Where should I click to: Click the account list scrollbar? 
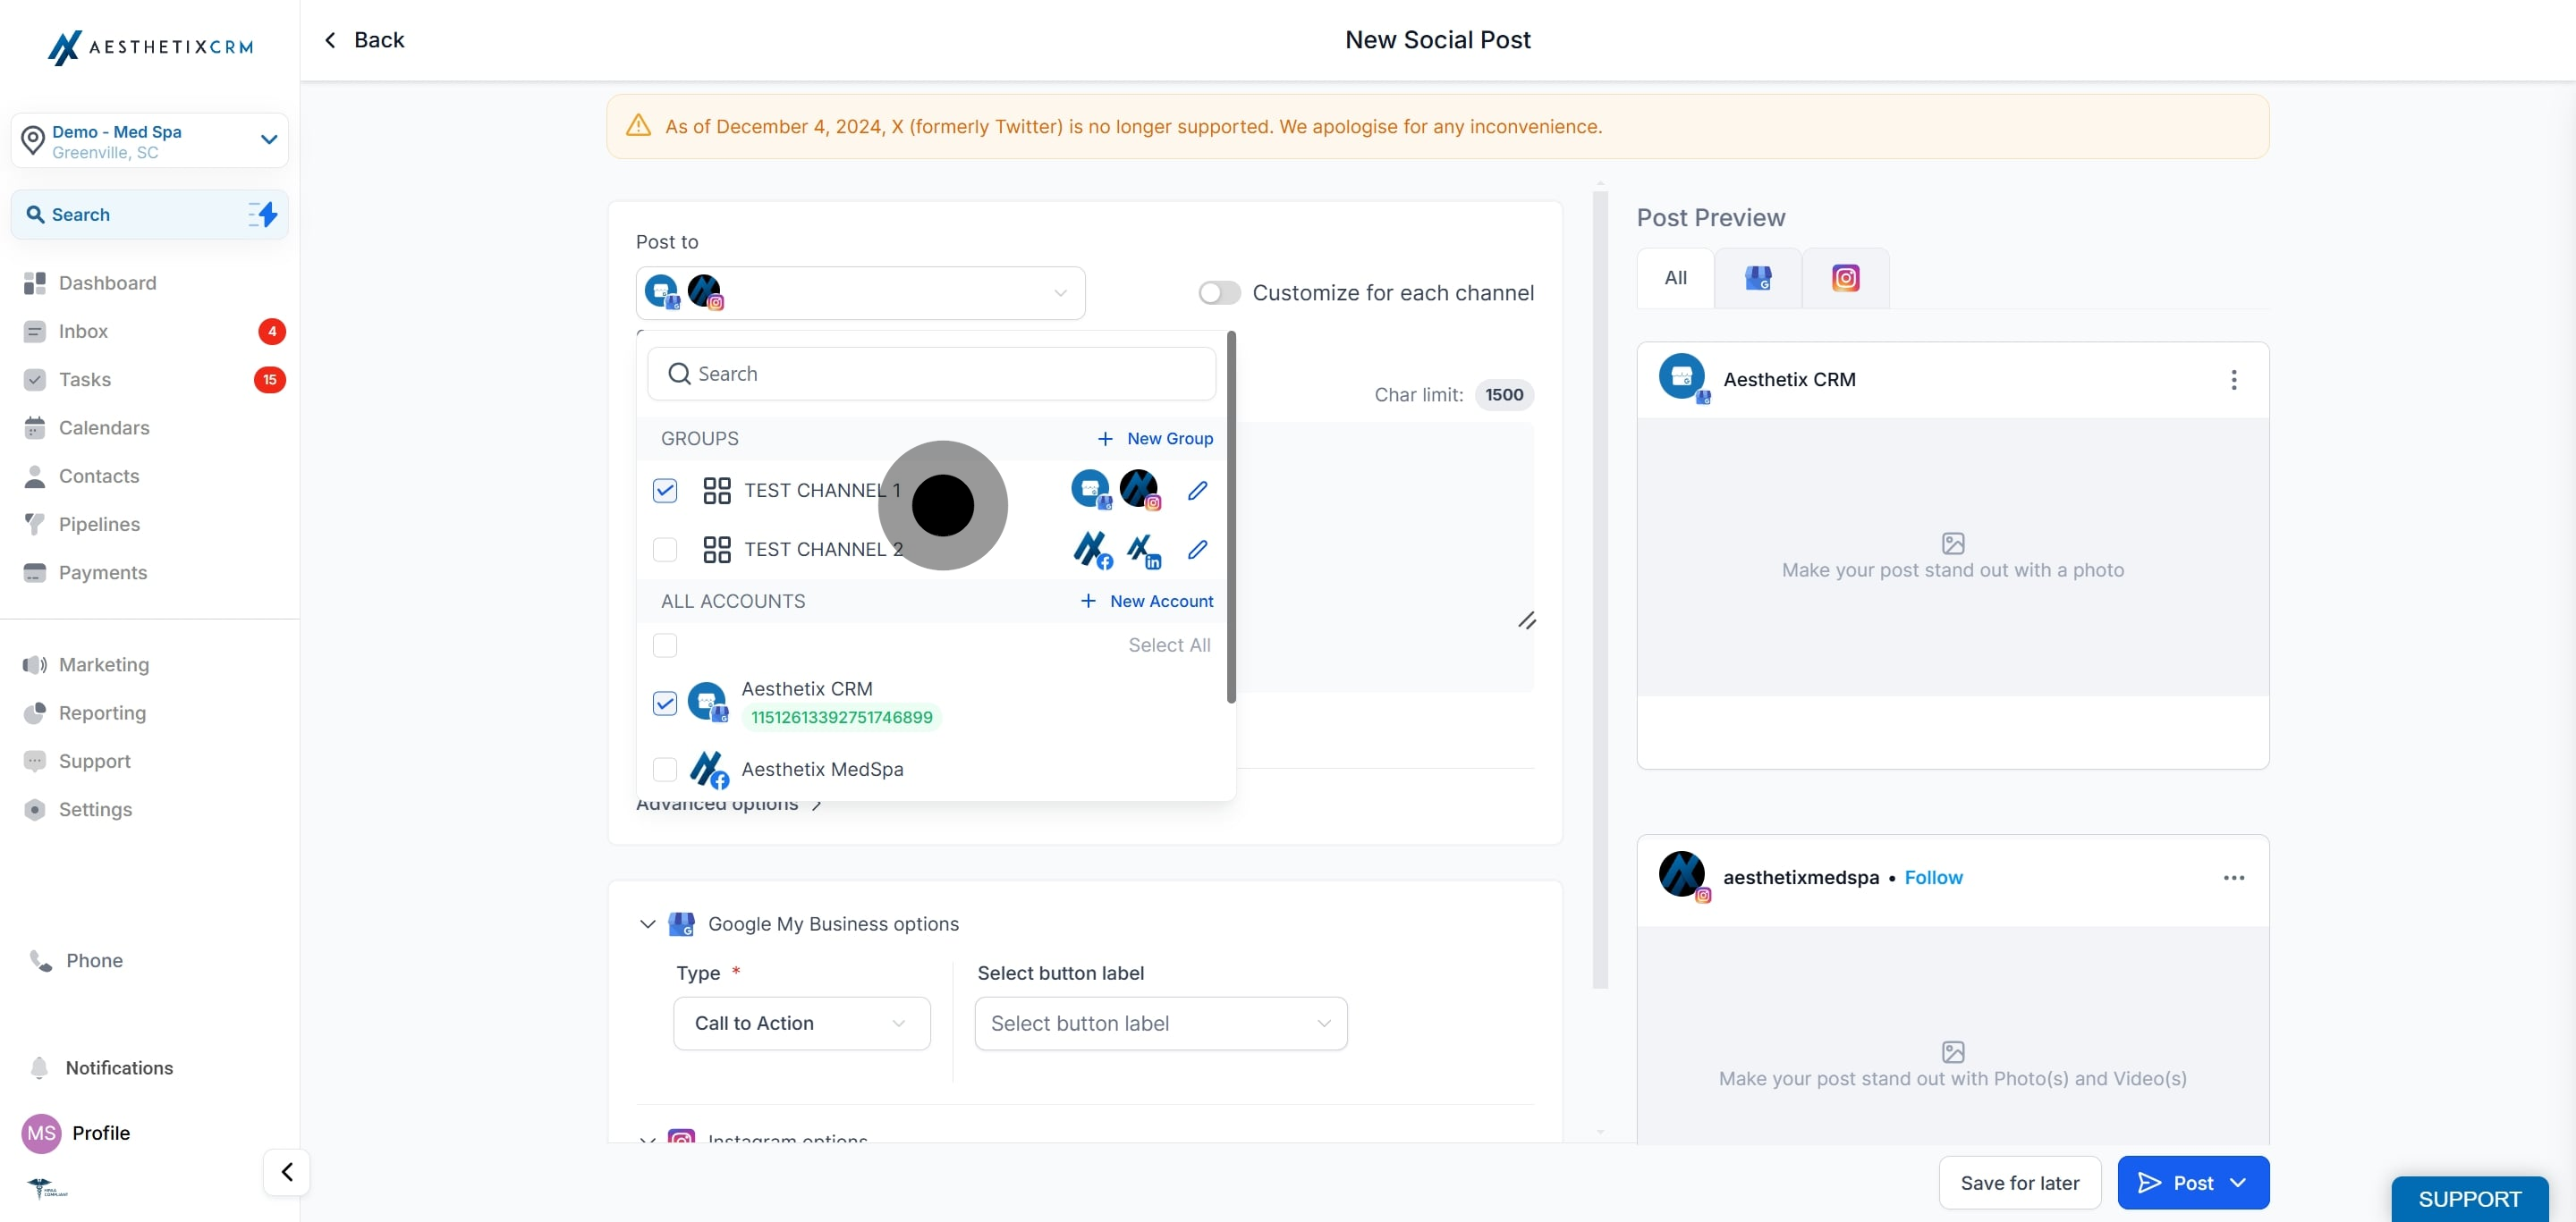coord(1231,519)
